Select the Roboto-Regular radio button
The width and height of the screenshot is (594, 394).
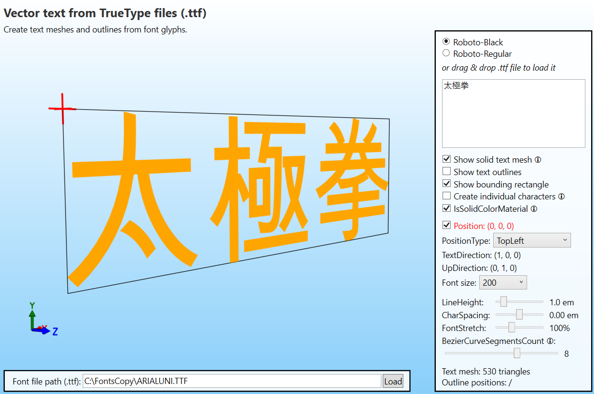click(446, 53)
